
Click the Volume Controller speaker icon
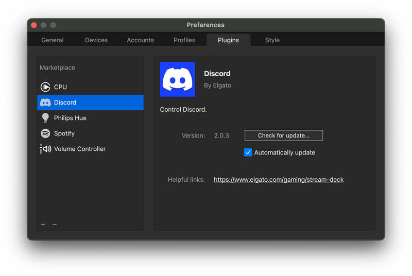45,149
